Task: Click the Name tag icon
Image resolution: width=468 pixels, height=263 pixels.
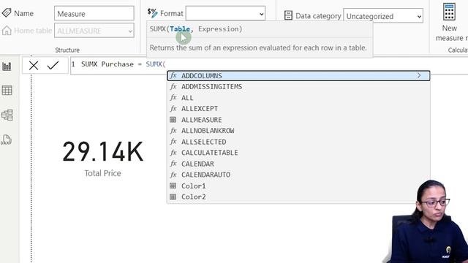Action: (7, 13)
